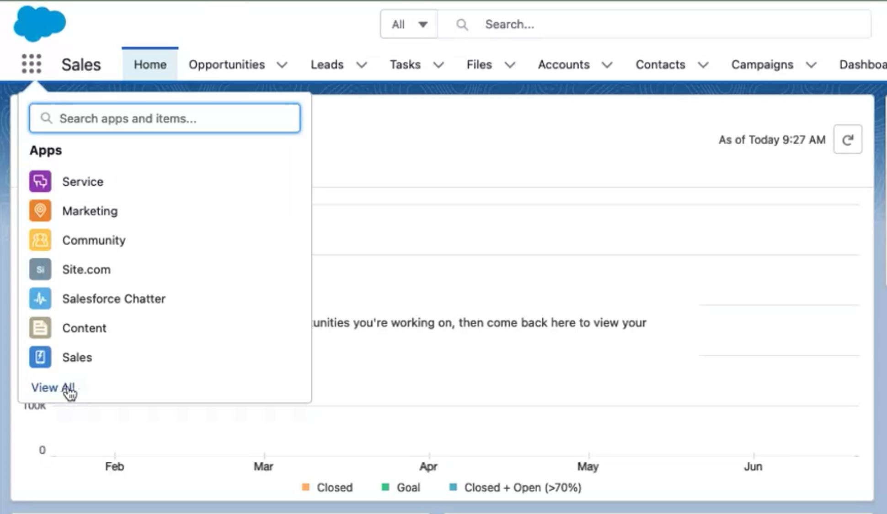Click the Service app icon
Viewport: 887px width, 514px height.
[x=40, y=182]
